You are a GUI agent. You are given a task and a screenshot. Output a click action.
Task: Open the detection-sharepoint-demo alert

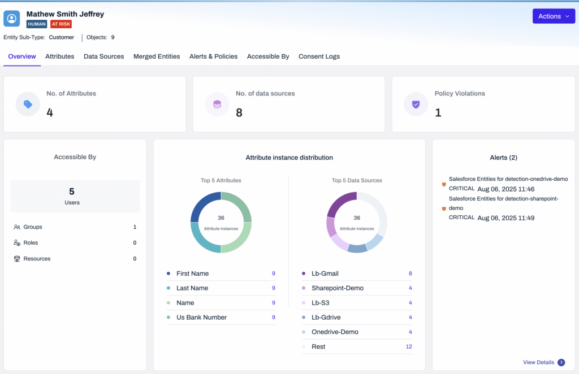click(503, 203)
